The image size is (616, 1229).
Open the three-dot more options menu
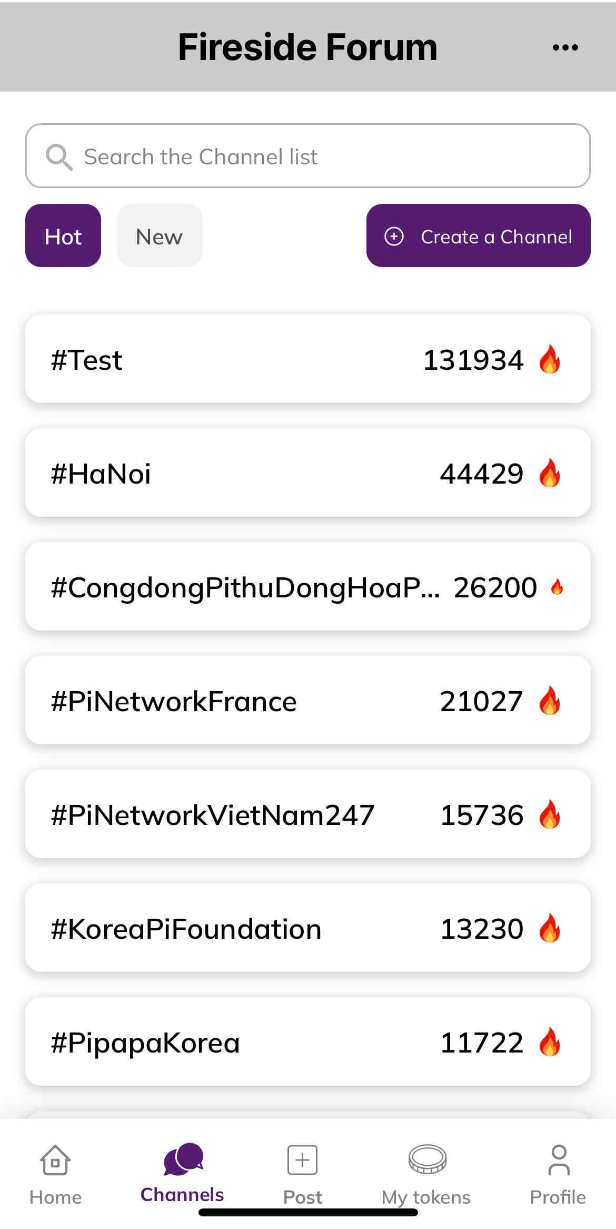565,47
